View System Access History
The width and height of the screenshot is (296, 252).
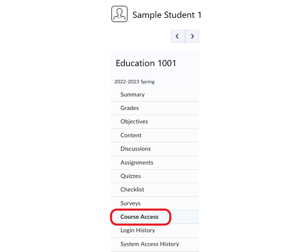click(x=155, y=244)
